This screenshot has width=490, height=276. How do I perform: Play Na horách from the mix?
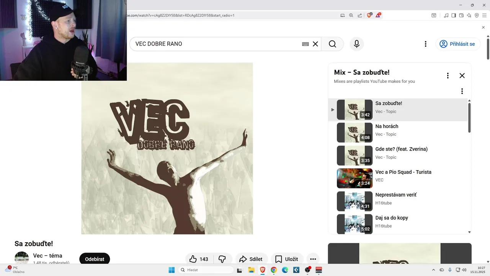pos(398,132)
